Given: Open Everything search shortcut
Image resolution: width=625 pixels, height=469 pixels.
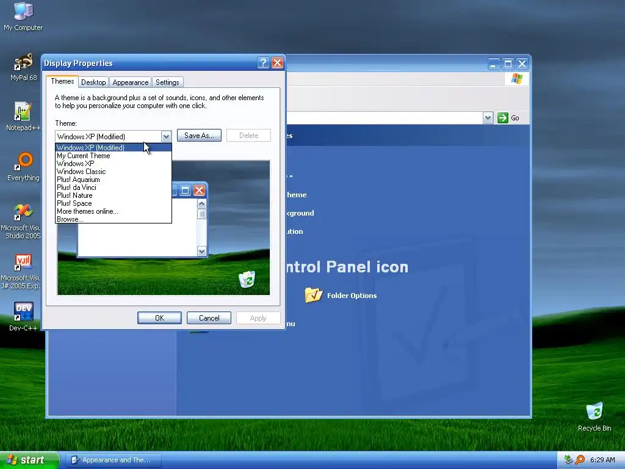Looking at the screenshot, I should pos(23,166).
